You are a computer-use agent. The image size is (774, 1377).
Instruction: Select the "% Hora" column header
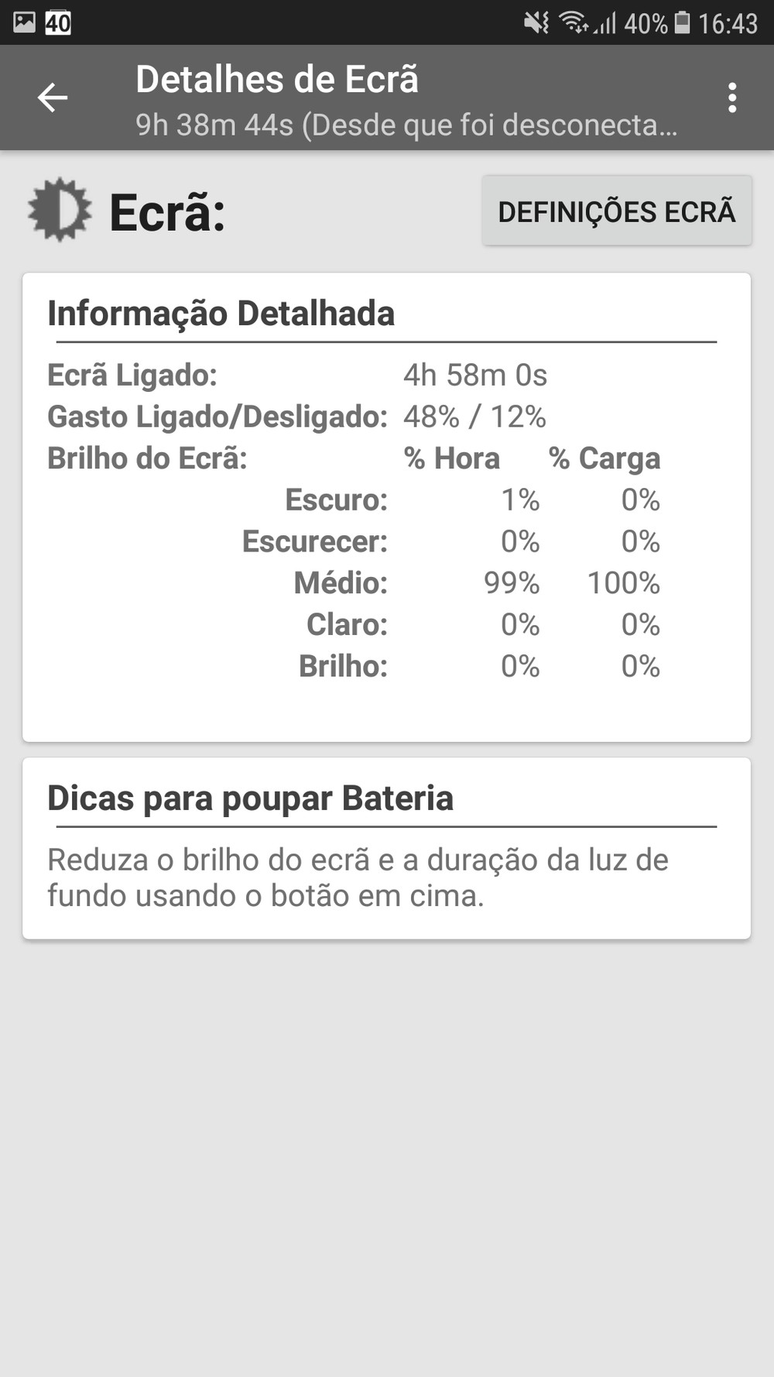click(452, 458)
